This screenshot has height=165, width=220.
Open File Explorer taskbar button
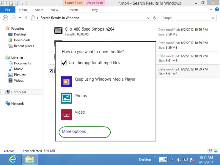pos(30,160)
